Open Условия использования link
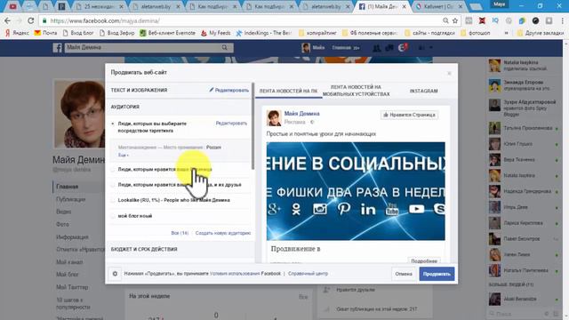This screenshot has width=569, height=320. 235,274
